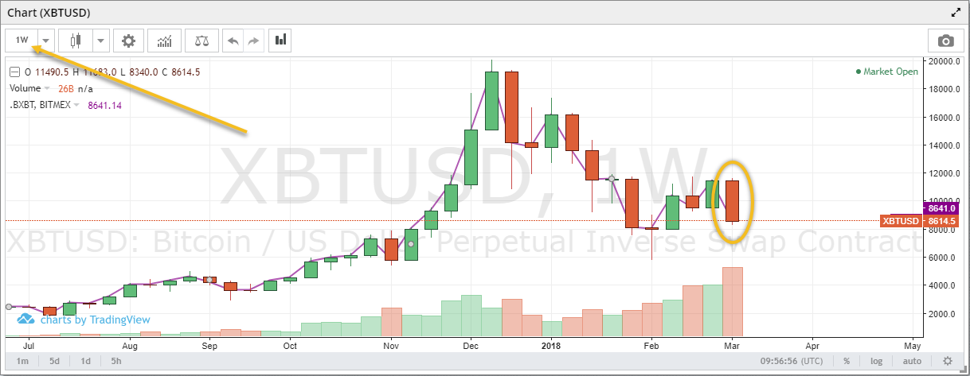Collapse the legend with the minus box
The height and width of the screenshot is (376, 970).
(14, 72)
